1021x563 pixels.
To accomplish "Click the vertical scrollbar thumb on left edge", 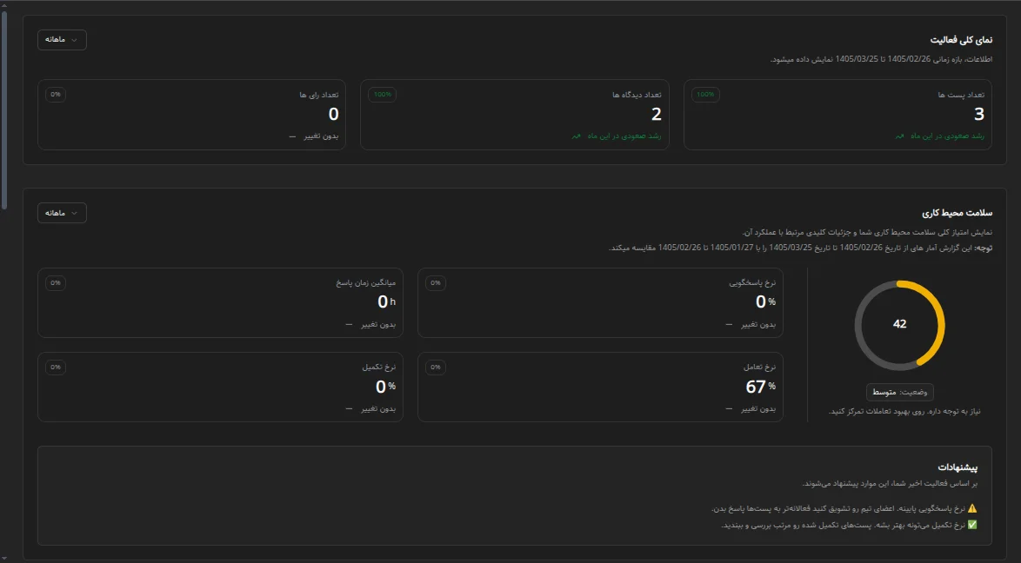I will [x=4, y=109].
